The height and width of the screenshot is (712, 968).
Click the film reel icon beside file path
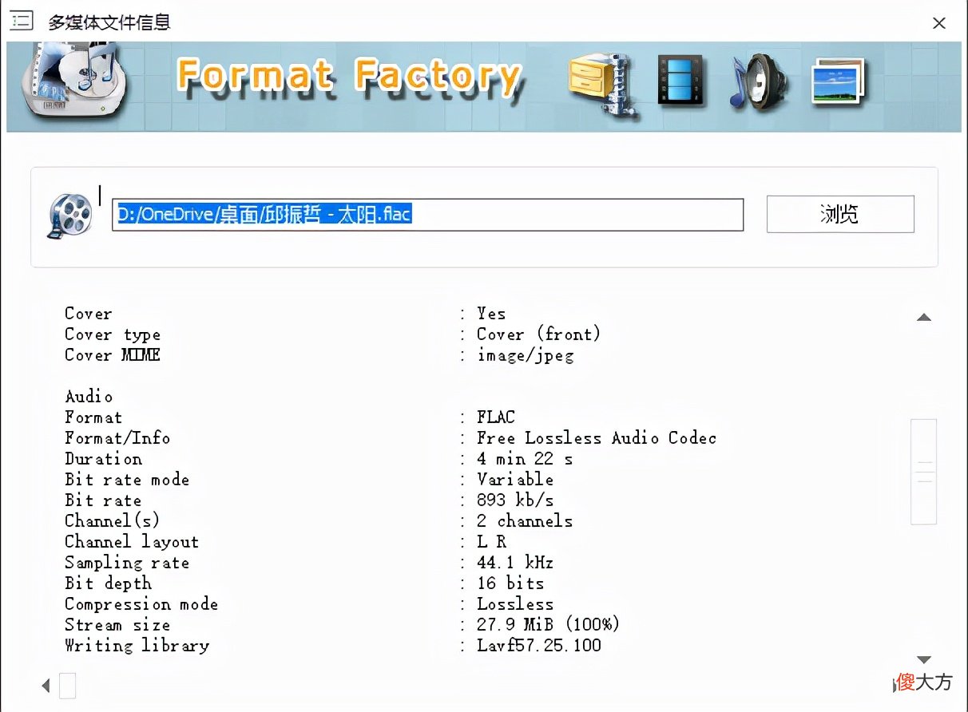point(70,215)
